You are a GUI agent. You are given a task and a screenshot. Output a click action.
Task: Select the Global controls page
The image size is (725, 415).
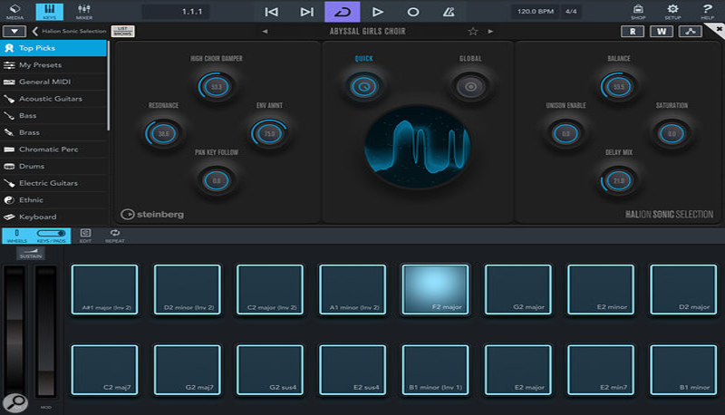tap(470, 86)
